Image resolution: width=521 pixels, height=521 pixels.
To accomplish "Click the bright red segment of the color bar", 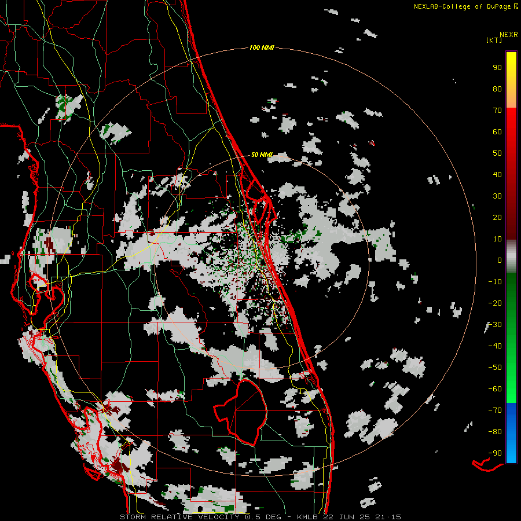I will (x=511, y=130).
